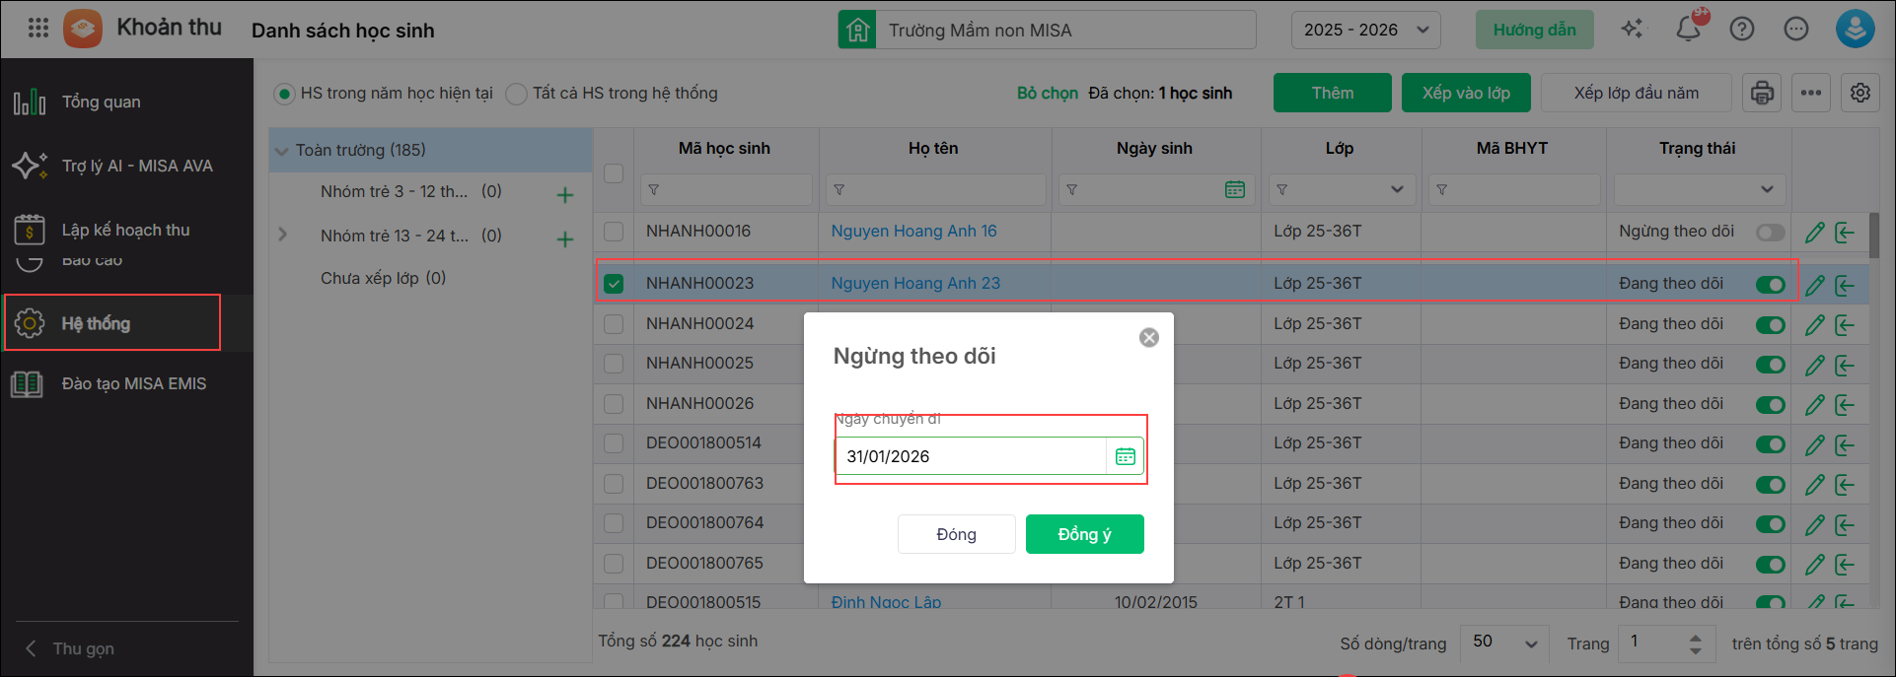Click the transfer arrow icon for DEO001800763
The height and width of the screenshot is (677, 1896).
[1845, 485]
